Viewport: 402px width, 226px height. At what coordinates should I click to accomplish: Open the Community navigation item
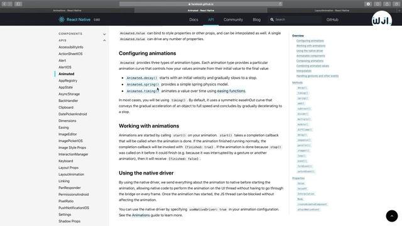pyautogui.click(x=233, y=19)
